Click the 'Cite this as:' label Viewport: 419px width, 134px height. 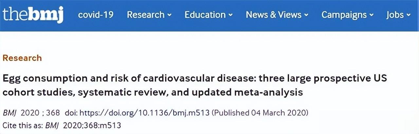click(22, 125)
